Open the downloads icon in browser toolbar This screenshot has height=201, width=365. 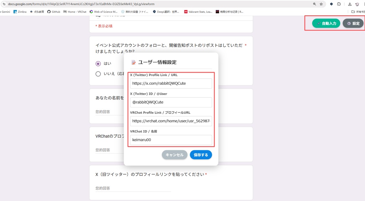350,4
